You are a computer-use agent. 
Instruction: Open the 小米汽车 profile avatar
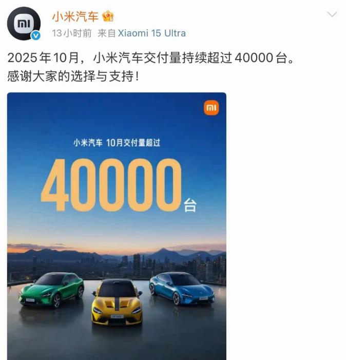tap(24, 24)
